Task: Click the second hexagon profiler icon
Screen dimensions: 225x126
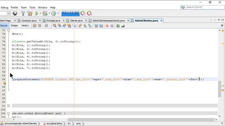Action: click(90, 13)
